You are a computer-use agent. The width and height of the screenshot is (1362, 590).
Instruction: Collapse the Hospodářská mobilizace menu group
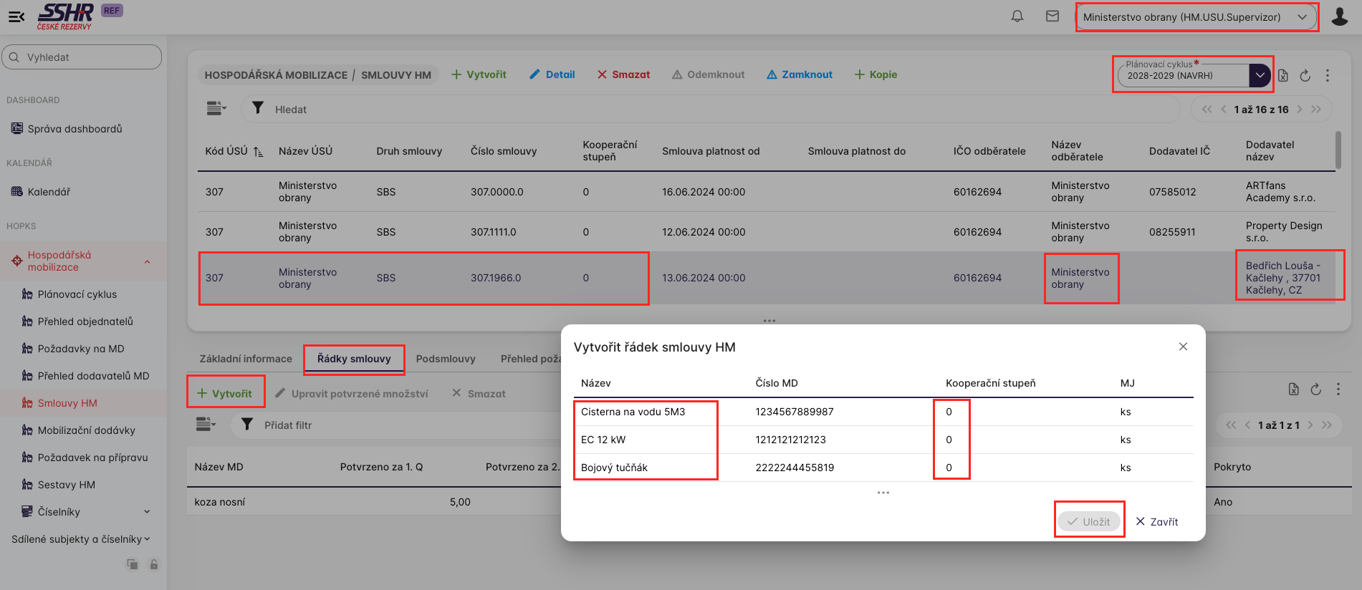point(147,261)
